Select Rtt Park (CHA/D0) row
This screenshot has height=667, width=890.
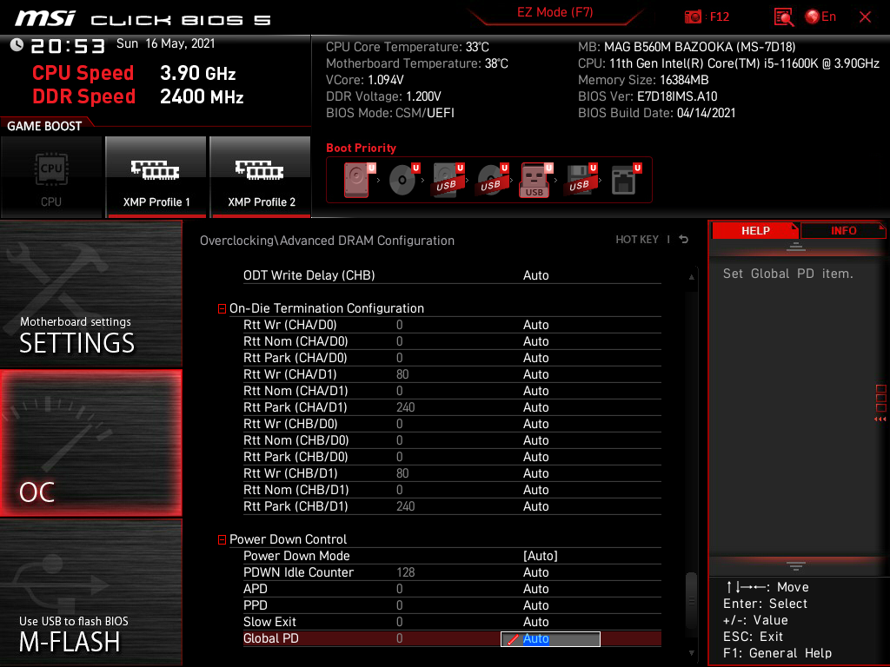point(452,358)
